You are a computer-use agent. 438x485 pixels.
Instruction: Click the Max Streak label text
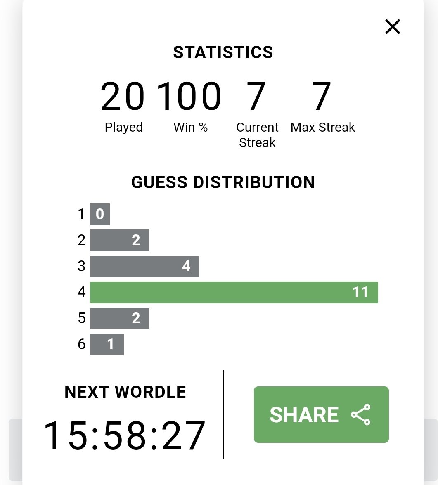[x=323, y=128]
